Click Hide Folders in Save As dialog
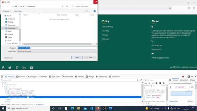The image size is (197, 111). click(x=8, y=58)
